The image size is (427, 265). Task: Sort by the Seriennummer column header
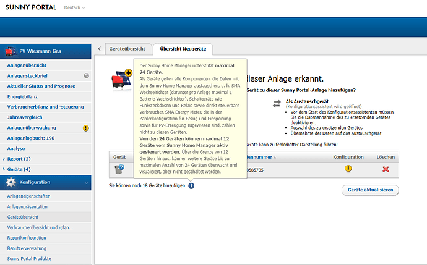point(260,157)
